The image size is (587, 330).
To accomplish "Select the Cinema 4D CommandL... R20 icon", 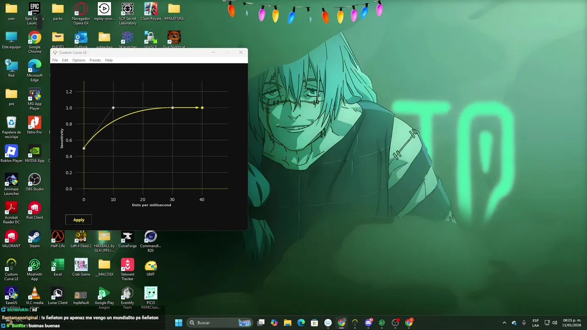I will click(x=151, y=241).
